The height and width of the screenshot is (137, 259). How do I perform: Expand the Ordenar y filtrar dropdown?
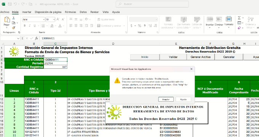tap(254, 28)
